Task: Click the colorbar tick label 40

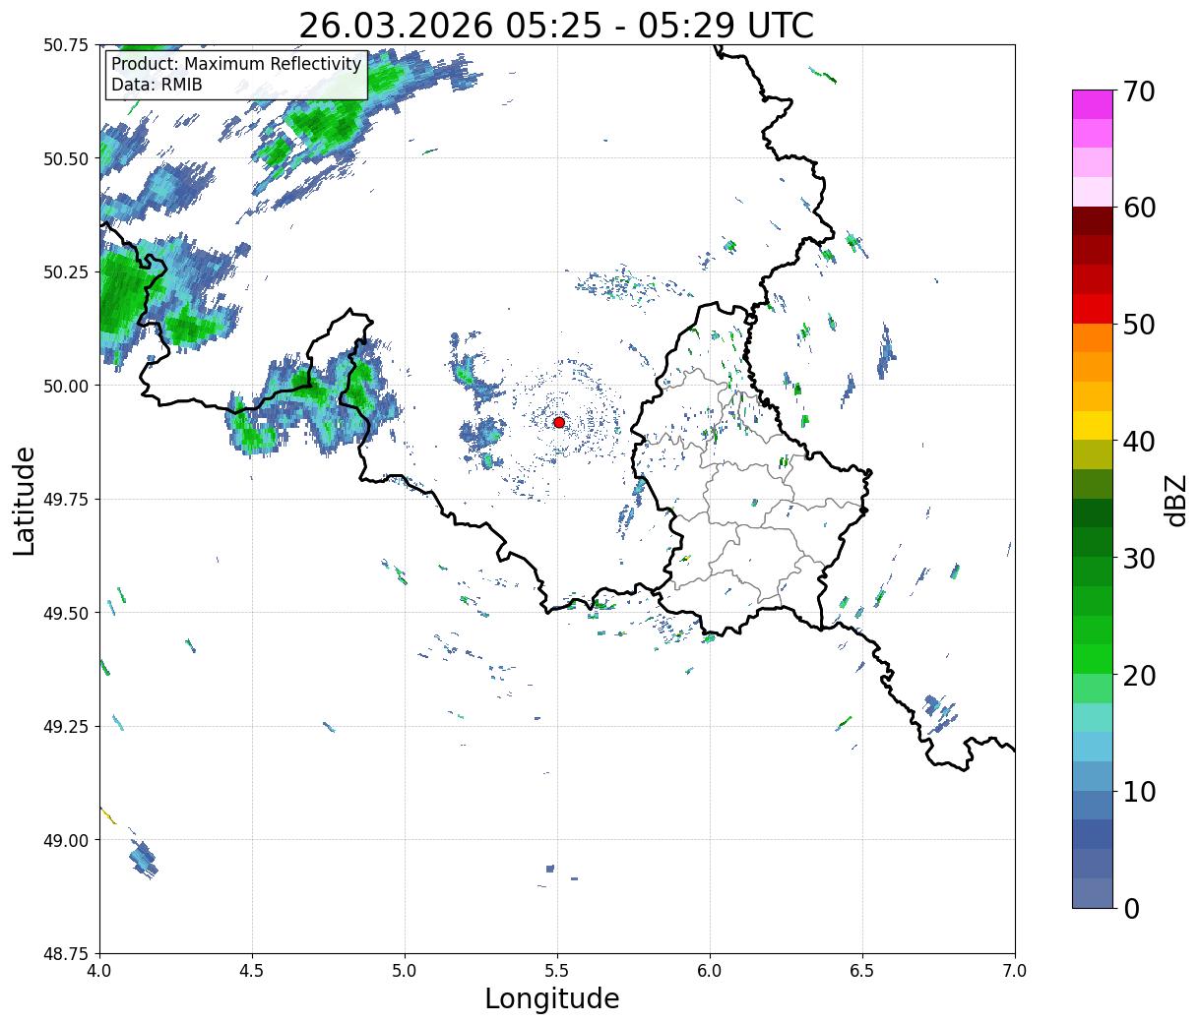Action: [1138, 441]
